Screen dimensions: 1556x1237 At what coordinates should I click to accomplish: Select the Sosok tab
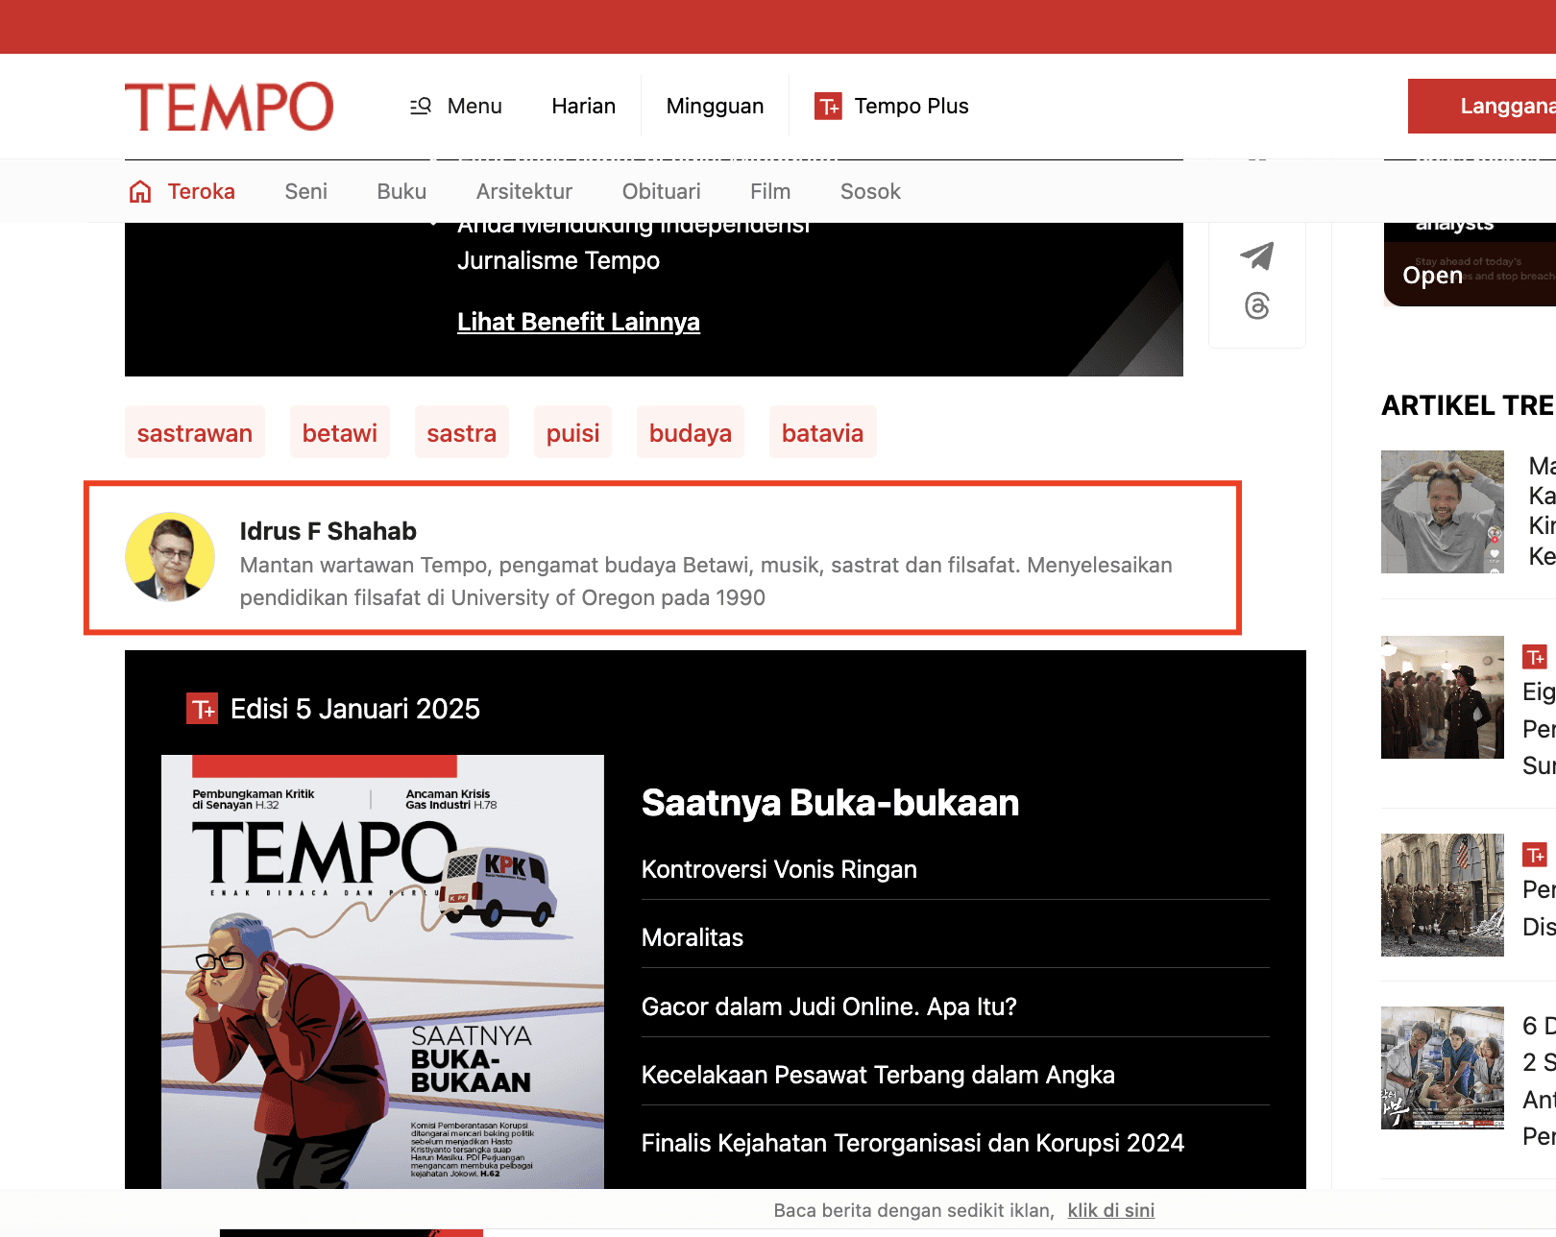click(870, 191)
